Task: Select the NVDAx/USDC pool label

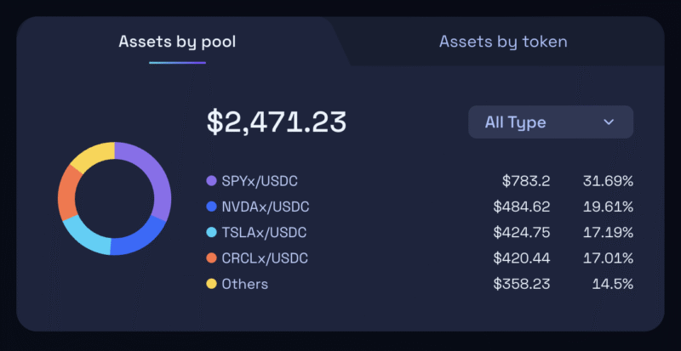Action: pyautogui.click(x=265, y=207)
